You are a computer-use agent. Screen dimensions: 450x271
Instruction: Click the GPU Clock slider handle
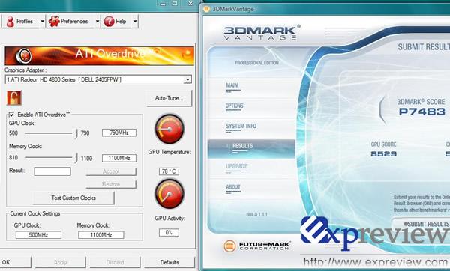[76, 133]
